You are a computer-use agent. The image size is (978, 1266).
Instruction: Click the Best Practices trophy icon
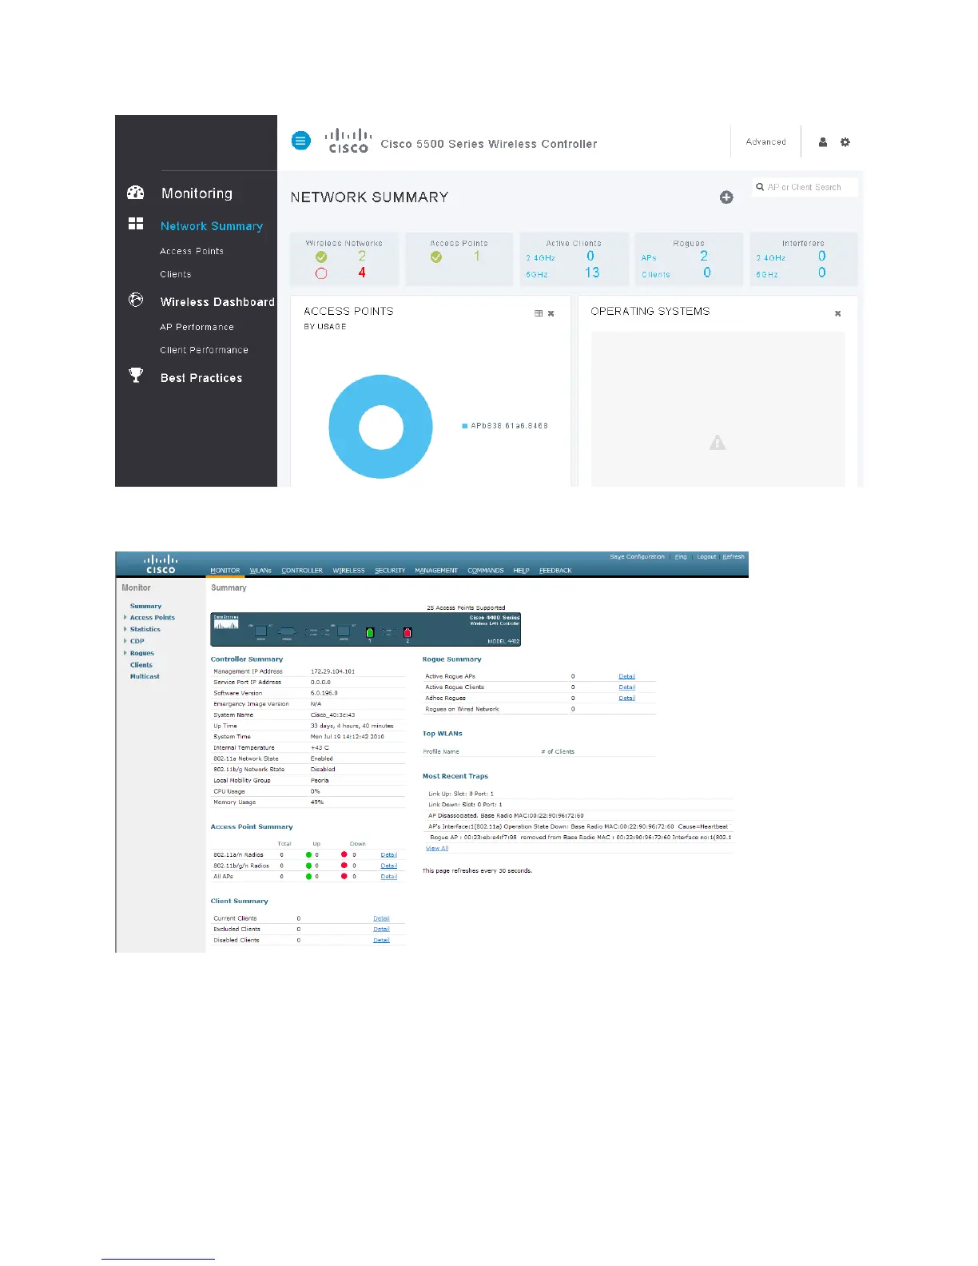pos(136,376)
